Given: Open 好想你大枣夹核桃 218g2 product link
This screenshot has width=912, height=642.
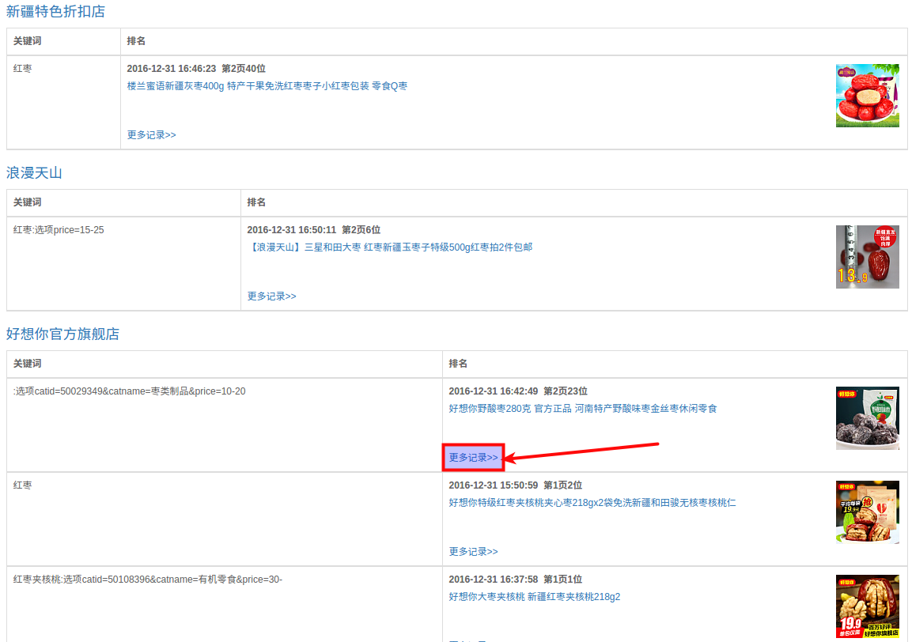Looking at the screenshot, I should 535,597.
